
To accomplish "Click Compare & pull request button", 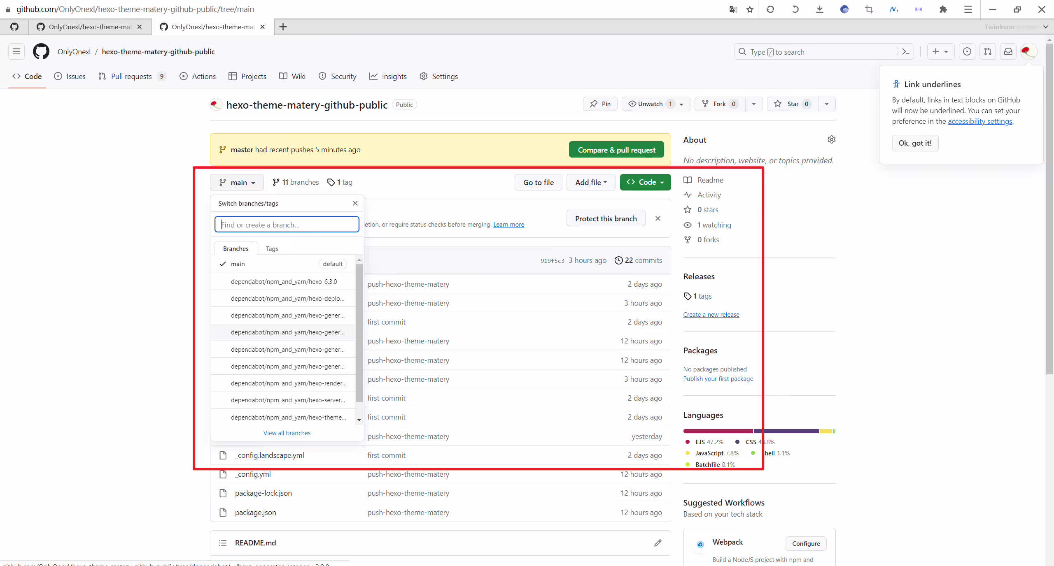I will [x=616, y=150].
